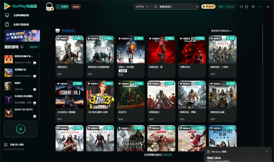The image size is (274, 162).
Task: Open the 刺客信条2 game card
Action: tap(161, 102)
